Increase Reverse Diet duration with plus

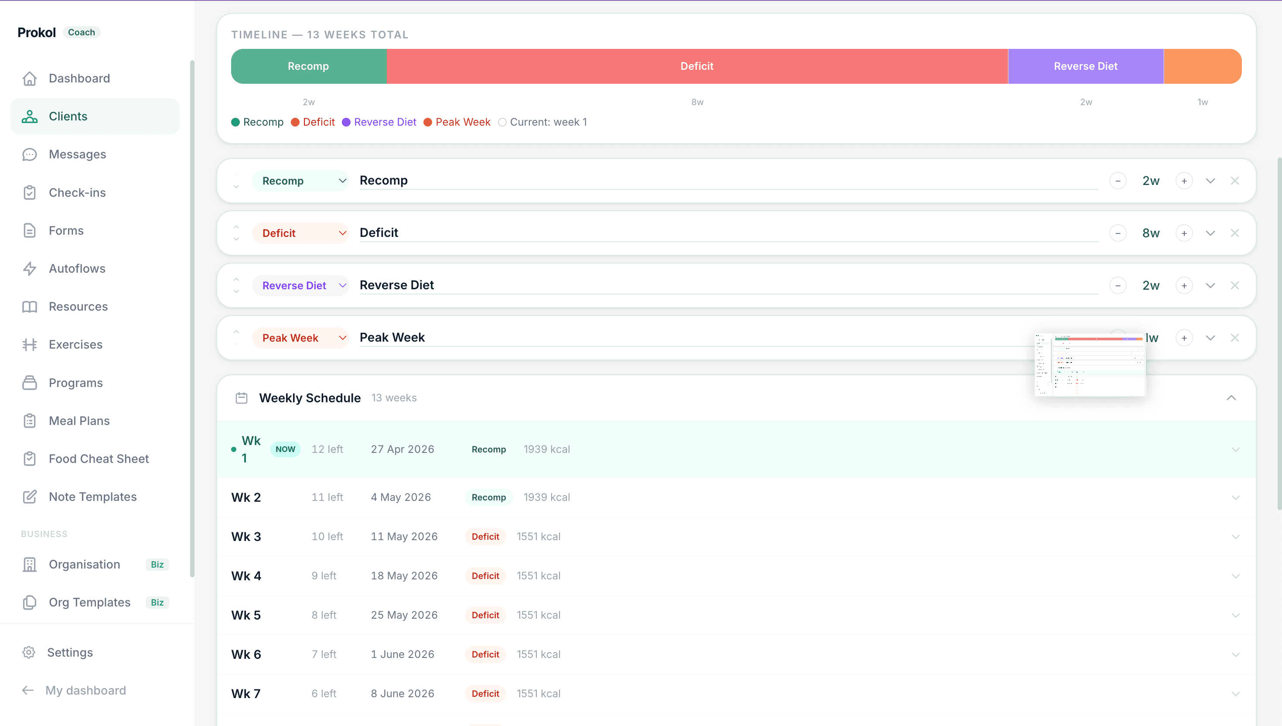click(1184, 285)
